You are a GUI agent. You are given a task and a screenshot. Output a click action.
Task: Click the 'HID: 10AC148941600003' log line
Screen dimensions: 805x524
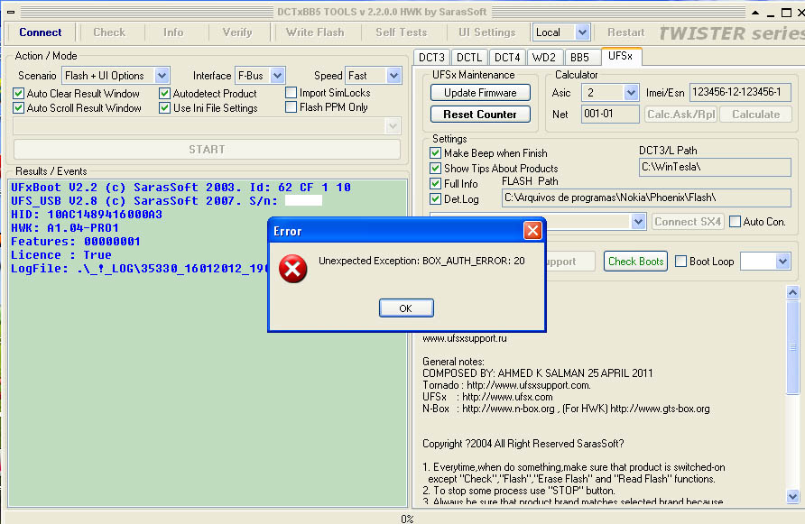pos(87,215)
